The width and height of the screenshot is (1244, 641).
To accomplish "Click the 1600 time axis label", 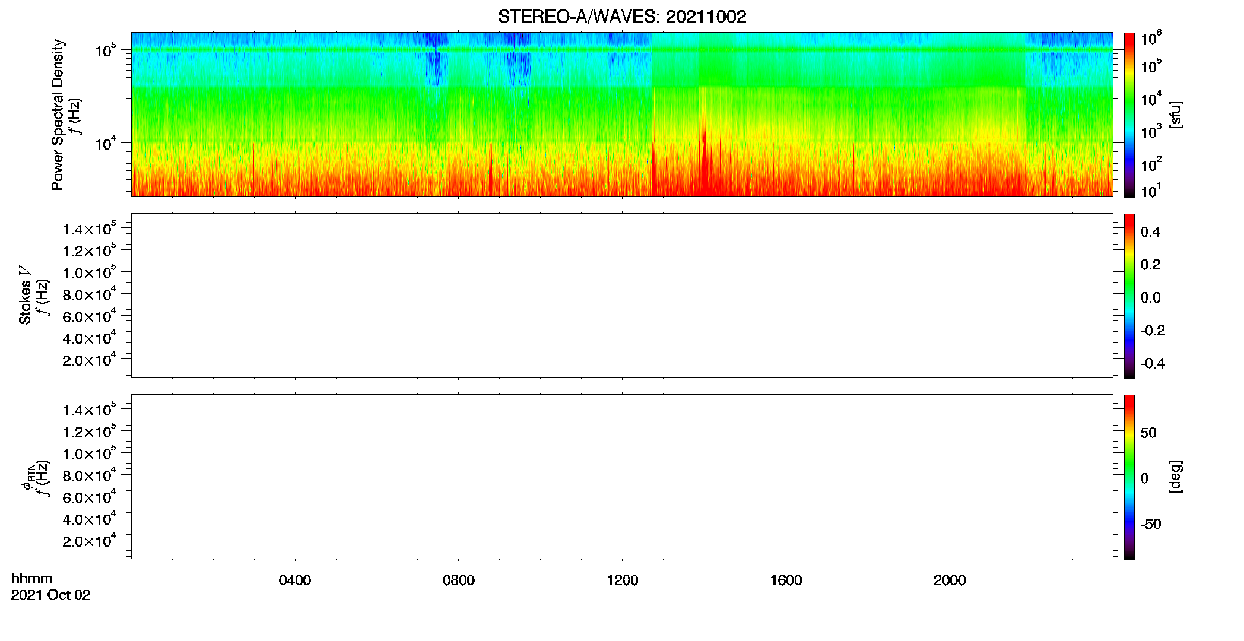I will click(x=786, y=580).
